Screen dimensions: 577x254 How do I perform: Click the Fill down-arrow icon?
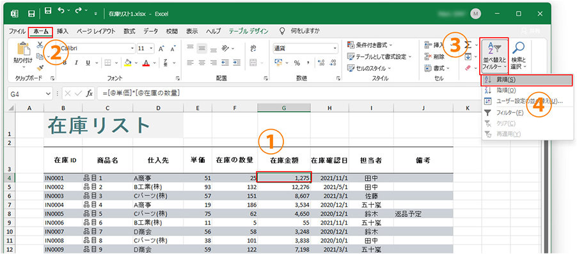click(x=468, y=57)
